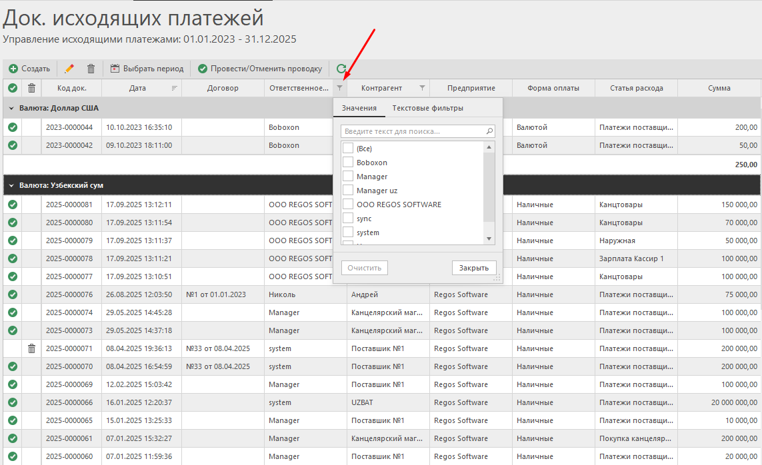762x465 pixels.
Task: Tick the Boboxon filter checkbox
Action: pos(348,163)
